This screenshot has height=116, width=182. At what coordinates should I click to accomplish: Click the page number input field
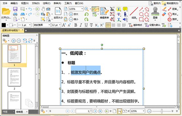[84, 111]
